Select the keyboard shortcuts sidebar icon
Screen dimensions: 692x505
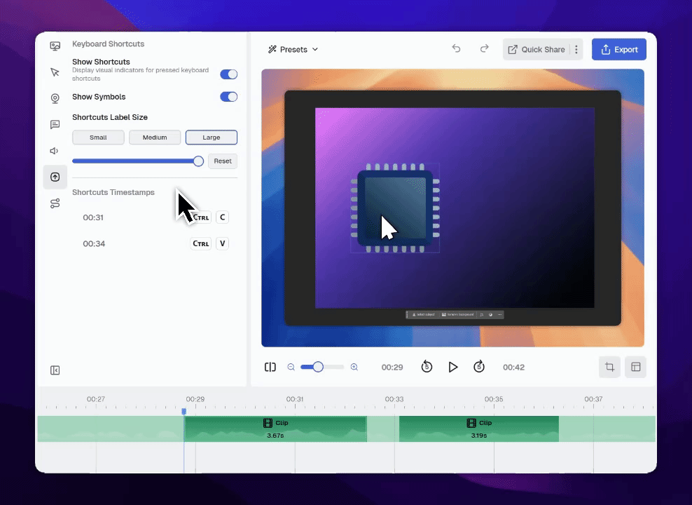[55, 177]
